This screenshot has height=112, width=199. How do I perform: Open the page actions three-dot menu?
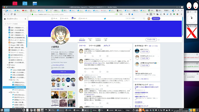126,14
